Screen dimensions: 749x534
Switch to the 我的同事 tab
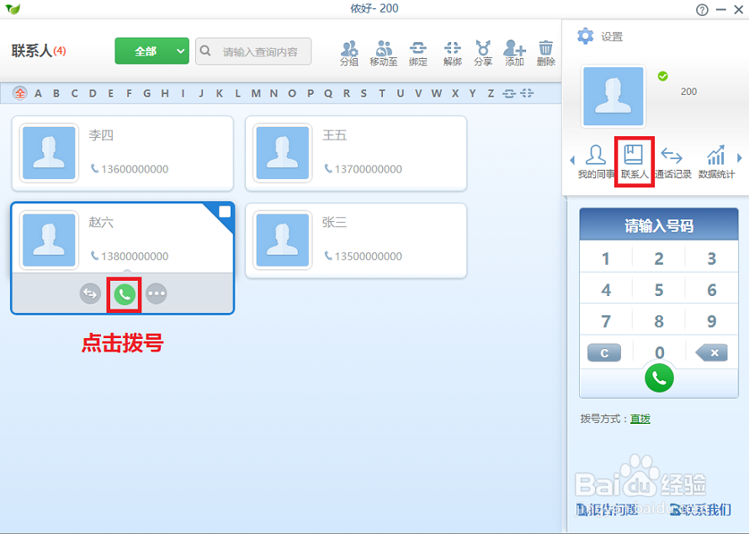597,160
